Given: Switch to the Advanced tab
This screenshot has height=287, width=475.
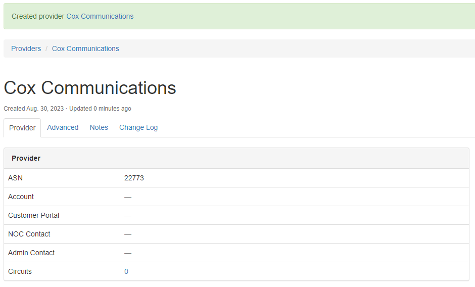Looking at the screenshot, I should [x=63, y=127].
